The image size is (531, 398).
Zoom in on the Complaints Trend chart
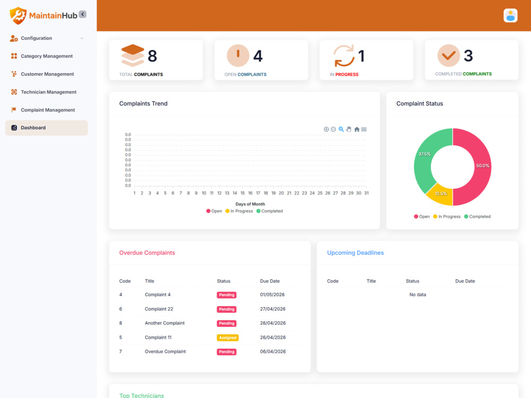pyautogui.click(x=326, y=129)
